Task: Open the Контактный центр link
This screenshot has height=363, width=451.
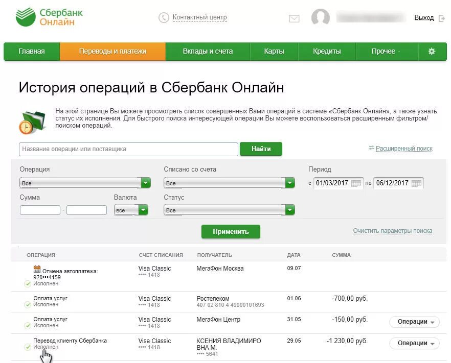Action: (199, 17)
